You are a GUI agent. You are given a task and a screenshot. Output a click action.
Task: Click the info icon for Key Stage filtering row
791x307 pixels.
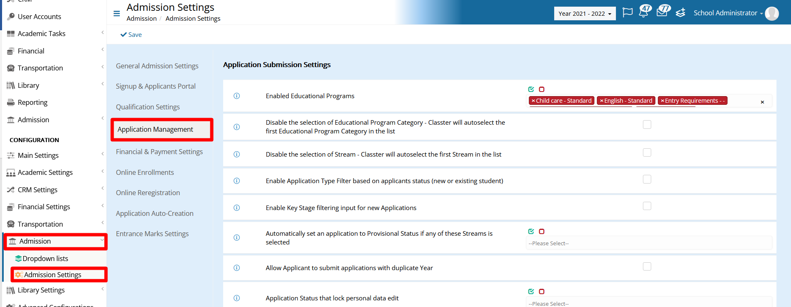click(x=236, y=208)
